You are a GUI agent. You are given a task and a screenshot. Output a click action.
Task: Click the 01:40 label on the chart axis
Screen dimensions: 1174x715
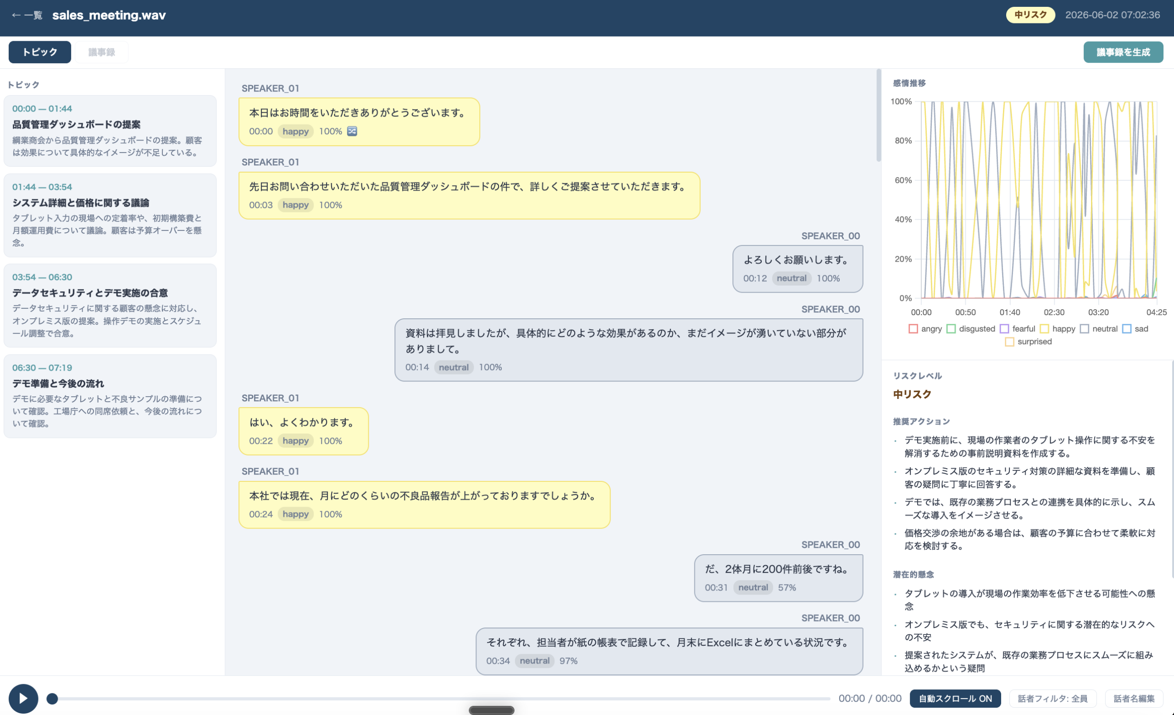(1009, 312)
